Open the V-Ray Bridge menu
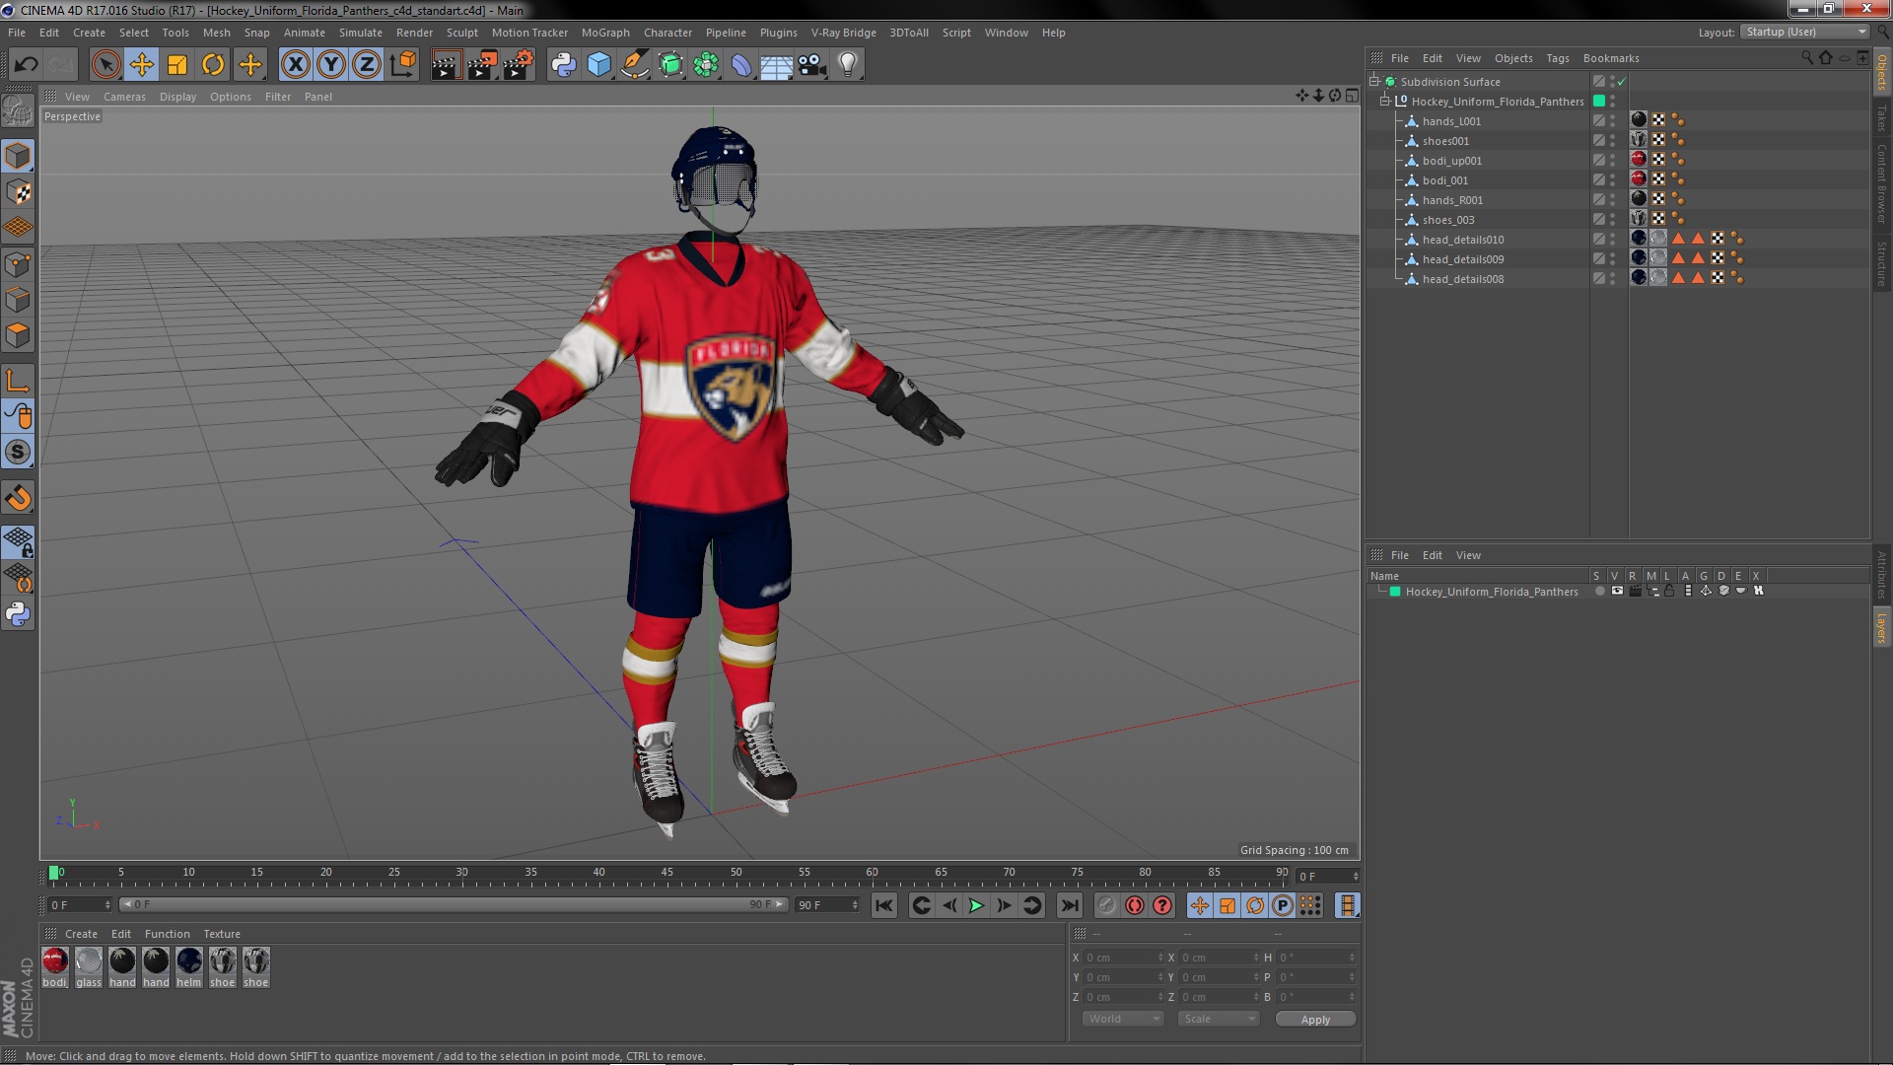 [843, 33]
